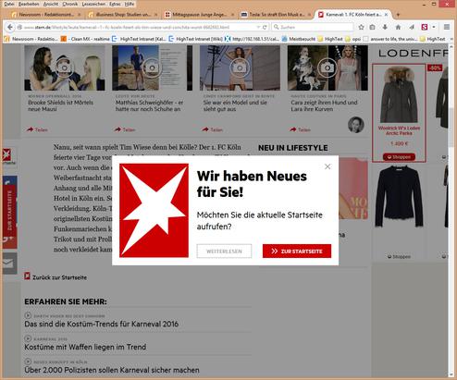Click the WEITERLESEN button in popup
This screenshot has height=380, width=457.
(224, 251)
